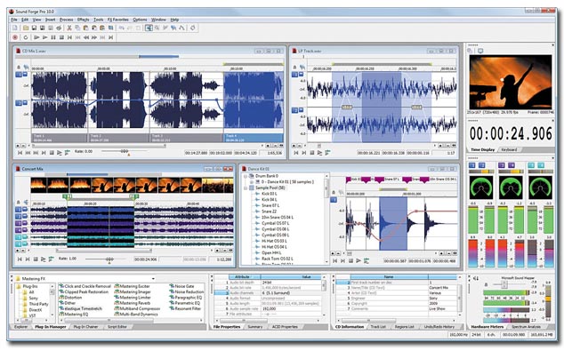This screenshot has height=351, width=564.
Task: Collapse the Sample Pool (58) node
Action: point(246,187)
